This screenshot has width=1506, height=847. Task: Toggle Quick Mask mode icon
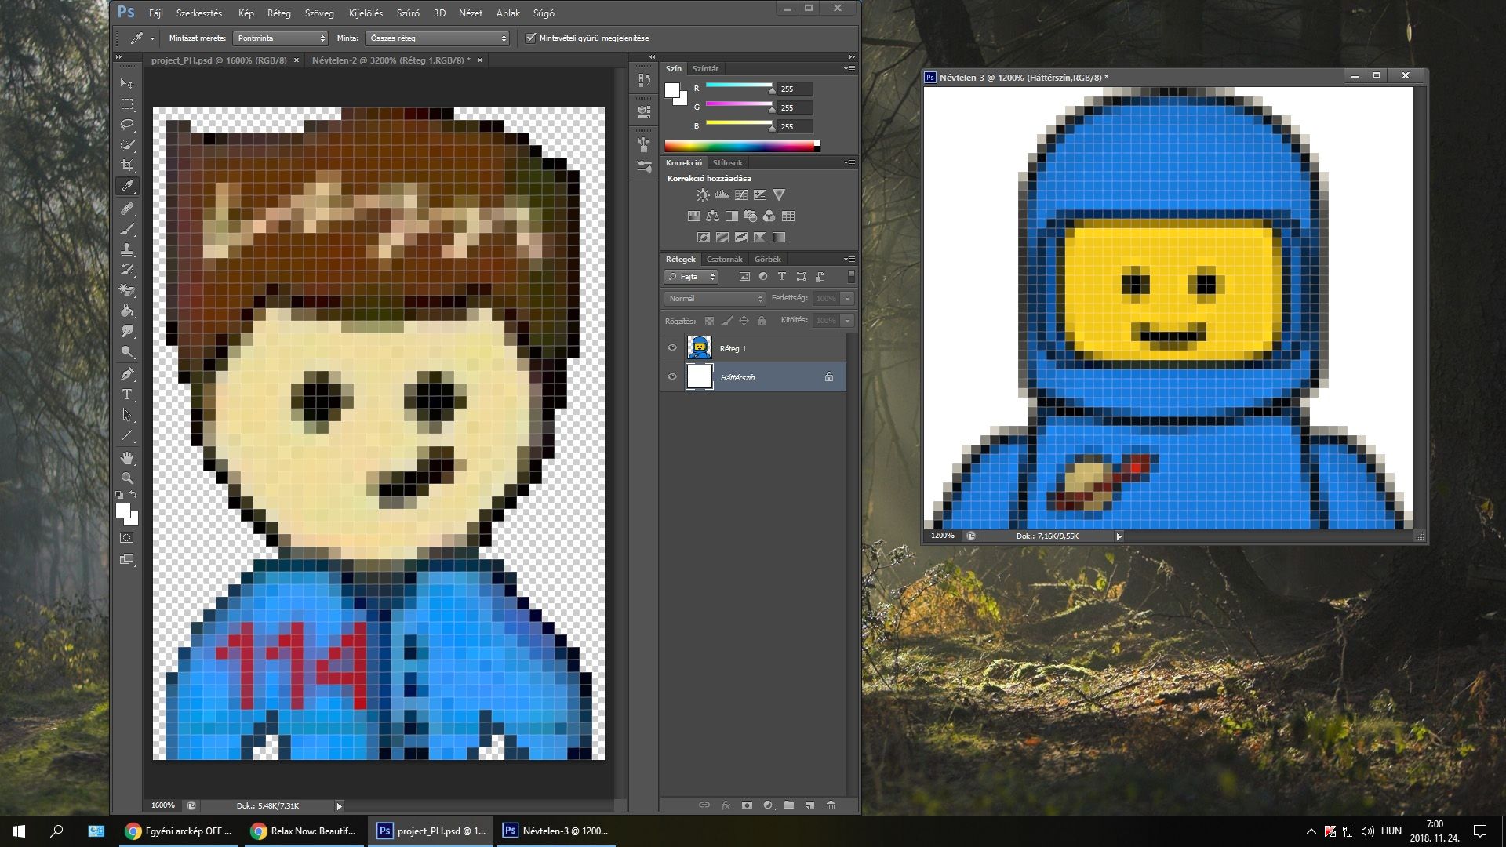coord(127,538)
